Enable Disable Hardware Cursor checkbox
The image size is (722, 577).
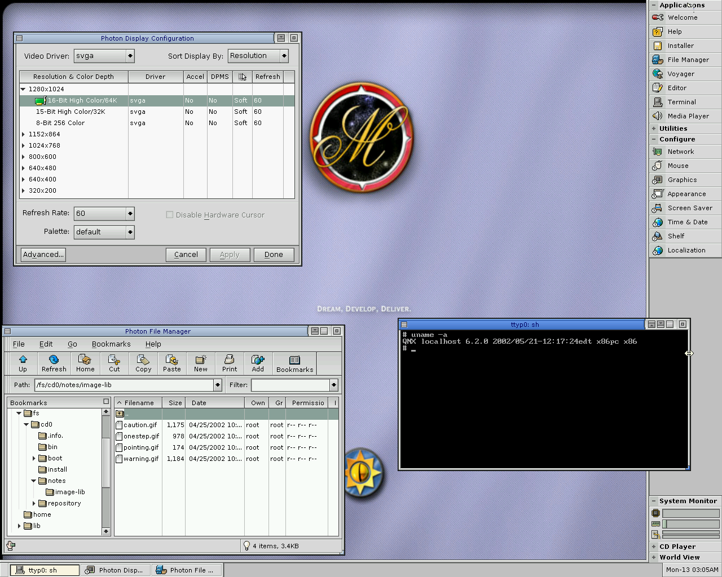point(170,215)
